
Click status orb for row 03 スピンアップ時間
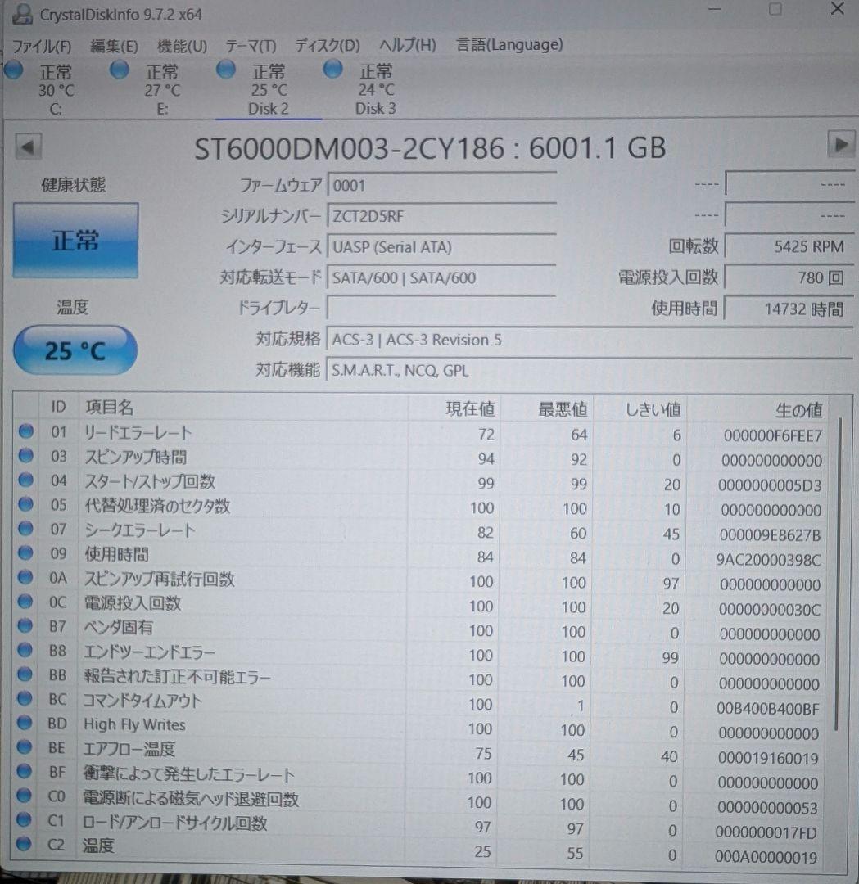[26, 456]
